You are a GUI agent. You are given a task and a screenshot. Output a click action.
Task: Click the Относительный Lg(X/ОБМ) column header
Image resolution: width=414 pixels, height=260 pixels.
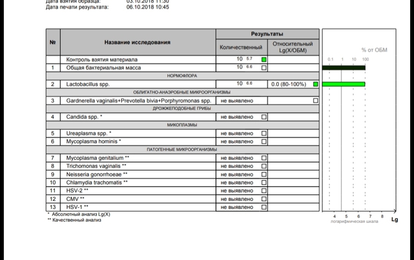click(x=292, y=47)
